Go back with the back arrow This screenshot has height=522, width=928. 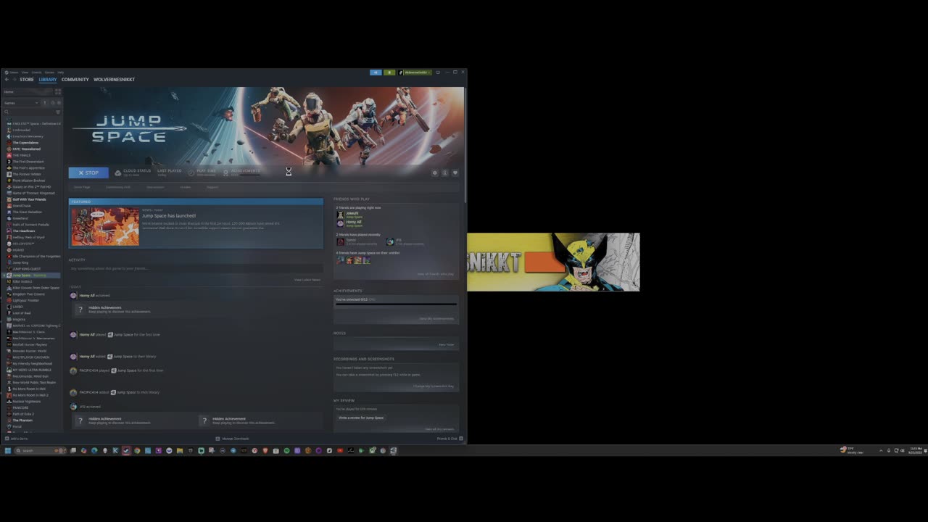(x=7, y=80)
